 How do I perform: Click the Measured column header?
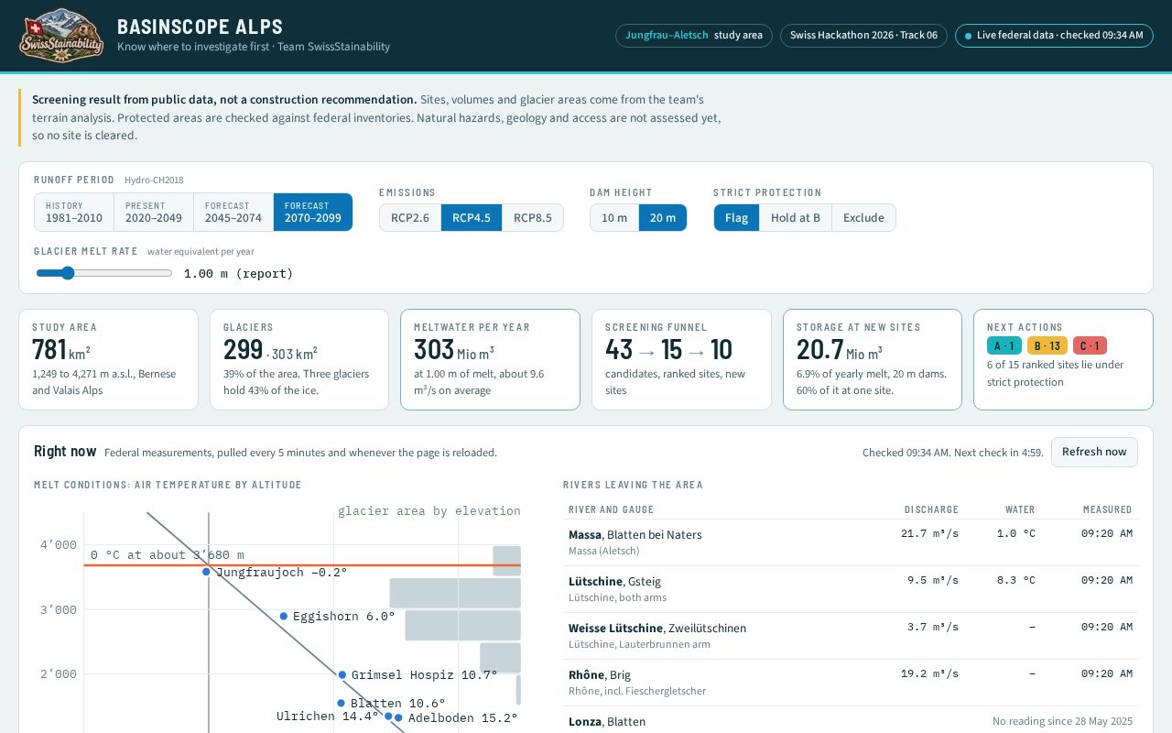click(x=1107, y=509)
